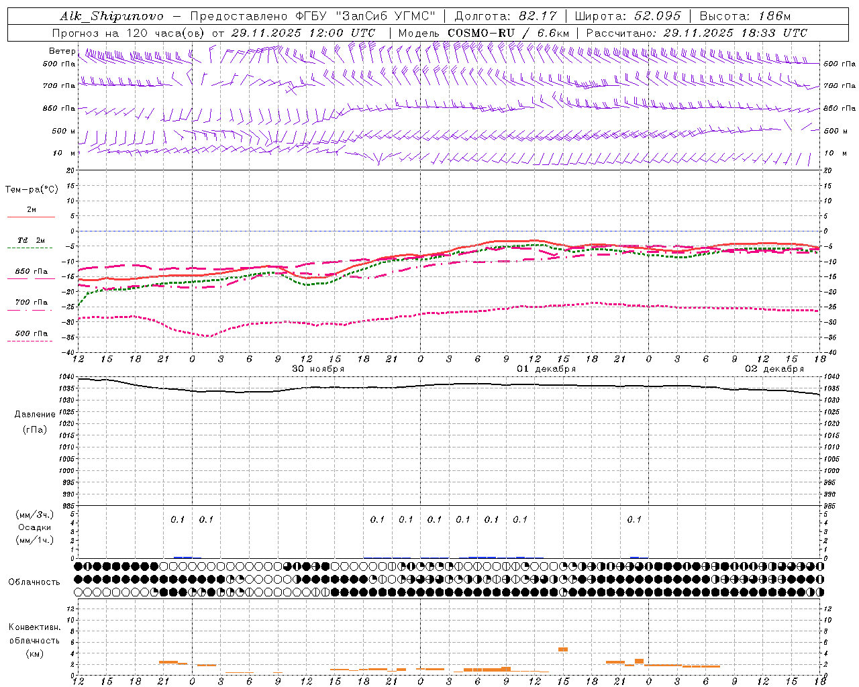Click the (мм/3ч.) precipitation unit label
The height and width of the screenshot is (687, 859).
tap(35, 515)
